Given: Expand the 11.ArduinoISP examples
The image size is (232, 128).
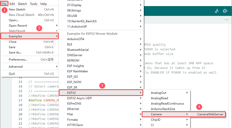Looking at the screenshot, I should 101,26.
